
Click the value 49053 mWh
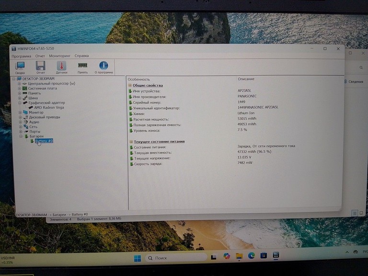pyautogui.click(x=247, y=124)
